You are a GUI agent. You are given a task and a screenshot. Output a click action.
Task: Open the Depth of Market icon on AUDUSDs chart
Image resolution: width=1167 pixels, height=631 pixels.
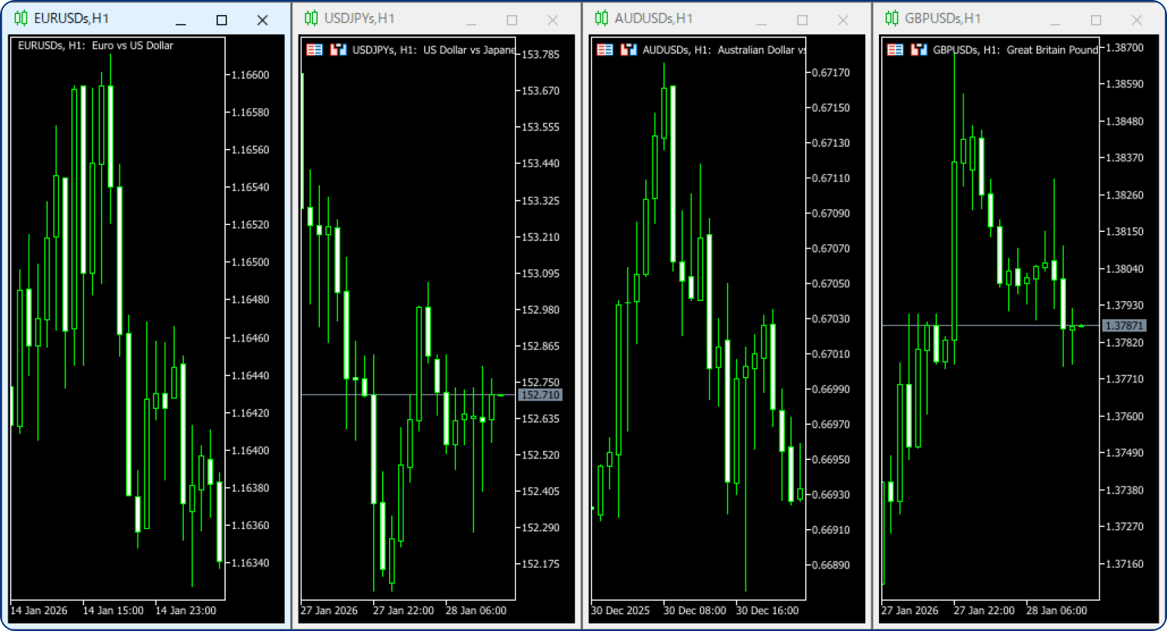pos(628,50)
